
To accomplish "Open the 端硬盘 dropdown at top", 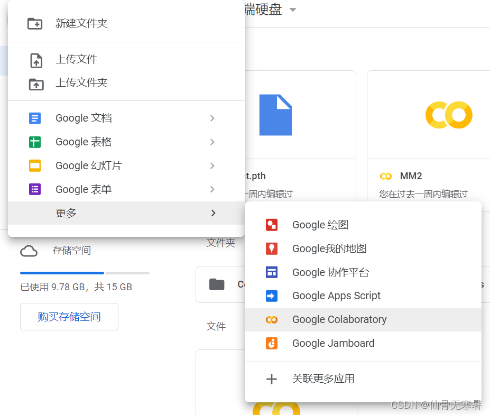I will click(x=293, y=9).
